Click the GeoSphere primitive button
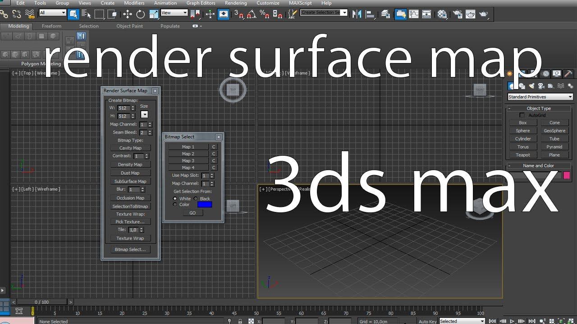The width and height of the screenshot is (577, 324). (554, 130)
